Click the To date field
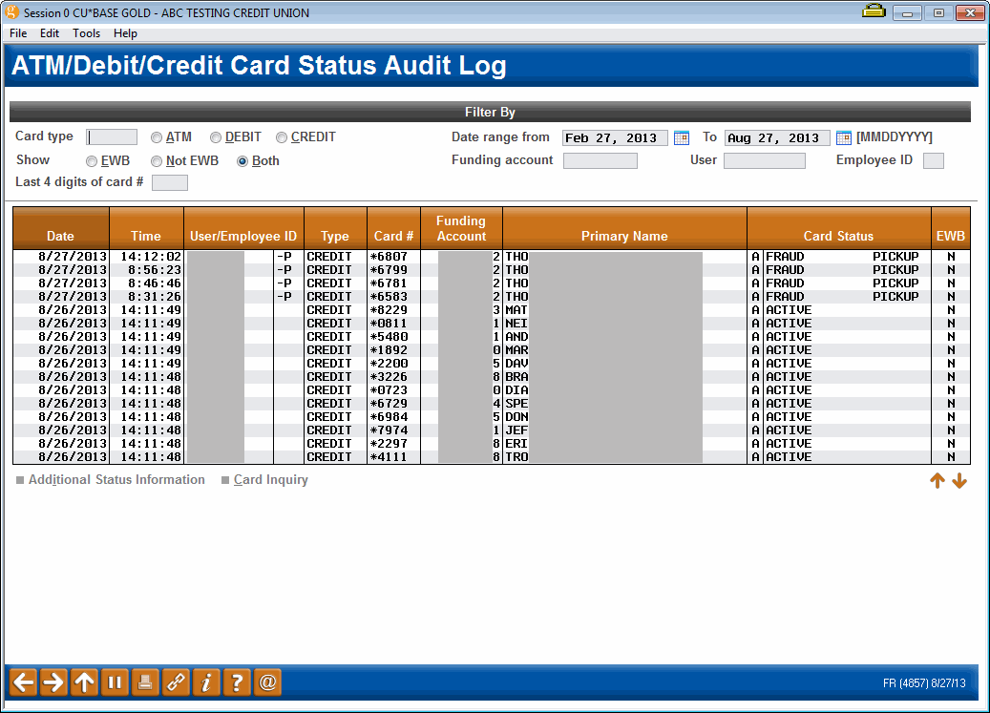Screen dimensions: 990x713 click(777, 137)
